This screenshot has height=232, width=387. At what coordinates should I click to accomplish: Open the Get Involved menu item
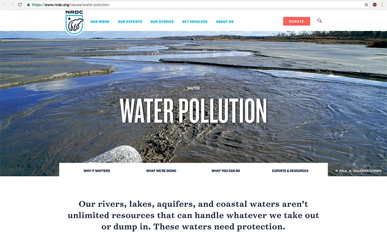pyautogui.click(x=195, y=22)
